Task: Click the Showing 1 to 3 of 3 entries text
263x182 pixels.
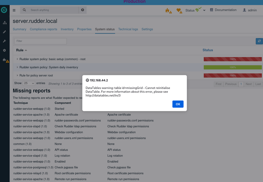Action: pyautogui.click(x=65, y=84)
